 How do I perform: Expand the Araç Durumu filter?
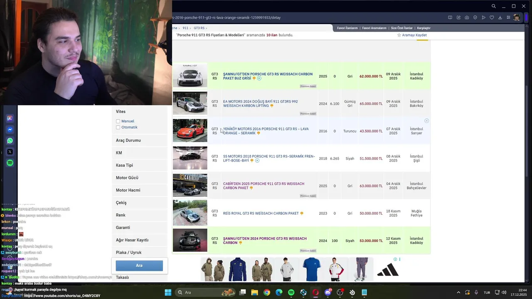(x=140, y=140)
